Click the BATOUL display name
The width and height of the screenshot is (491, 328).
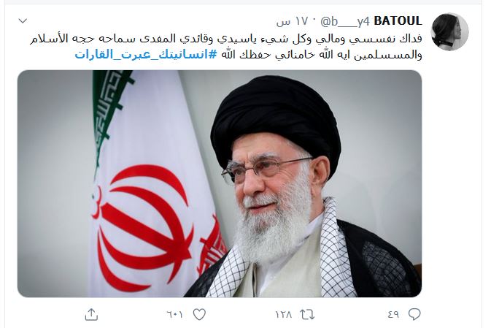pyautogui.click(x=398, y=21)
